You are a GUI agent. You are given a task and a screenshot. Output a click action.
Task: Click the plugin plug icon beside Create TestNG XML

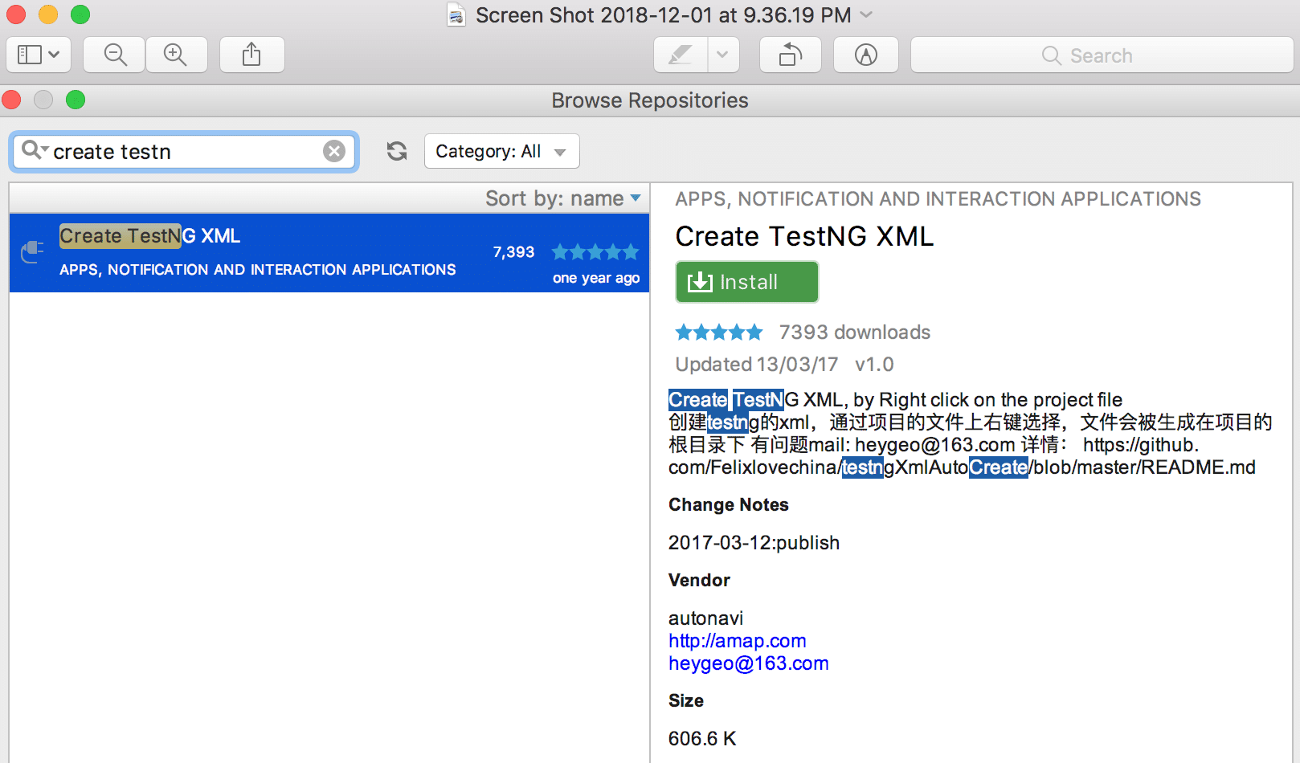(x=32, y=251)
